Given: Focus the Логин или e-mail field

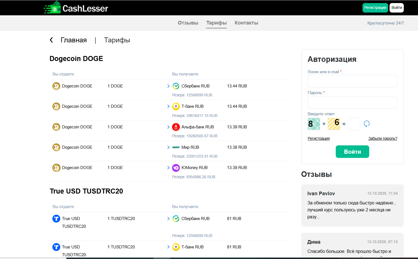Looking at the screenshot, I should tap(352, 81).
